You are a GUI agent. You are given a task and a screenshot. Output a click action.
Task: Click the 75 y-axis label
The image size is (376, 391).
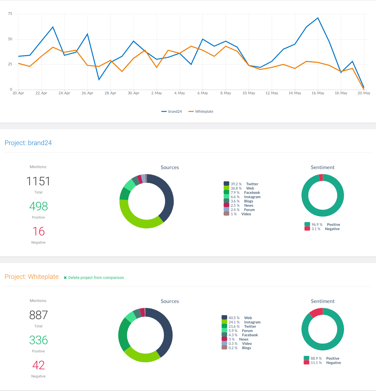[x=10, y=14]
